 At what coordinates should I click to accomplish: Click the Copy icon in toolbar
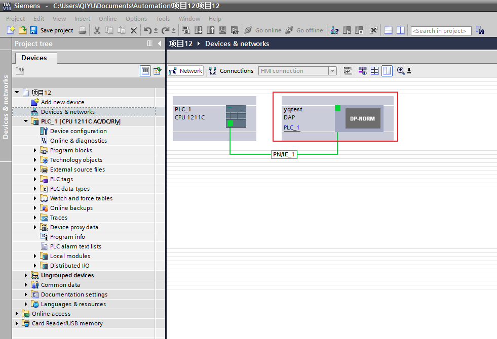coord(109,30)
